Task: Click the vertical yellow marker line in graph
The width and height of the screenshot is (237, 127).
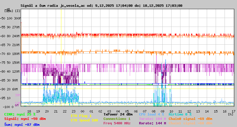Action: click(61, 44)
